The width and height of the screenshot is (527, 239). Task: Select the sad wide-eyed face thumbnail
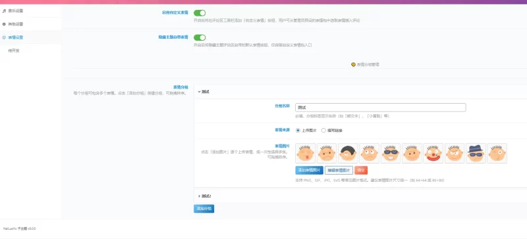tap(370, 153)
